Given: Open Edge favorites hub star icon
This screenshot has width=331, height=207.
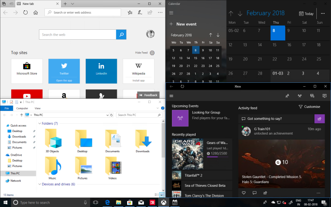Looking at the screenshot, I should click(130, 13).
